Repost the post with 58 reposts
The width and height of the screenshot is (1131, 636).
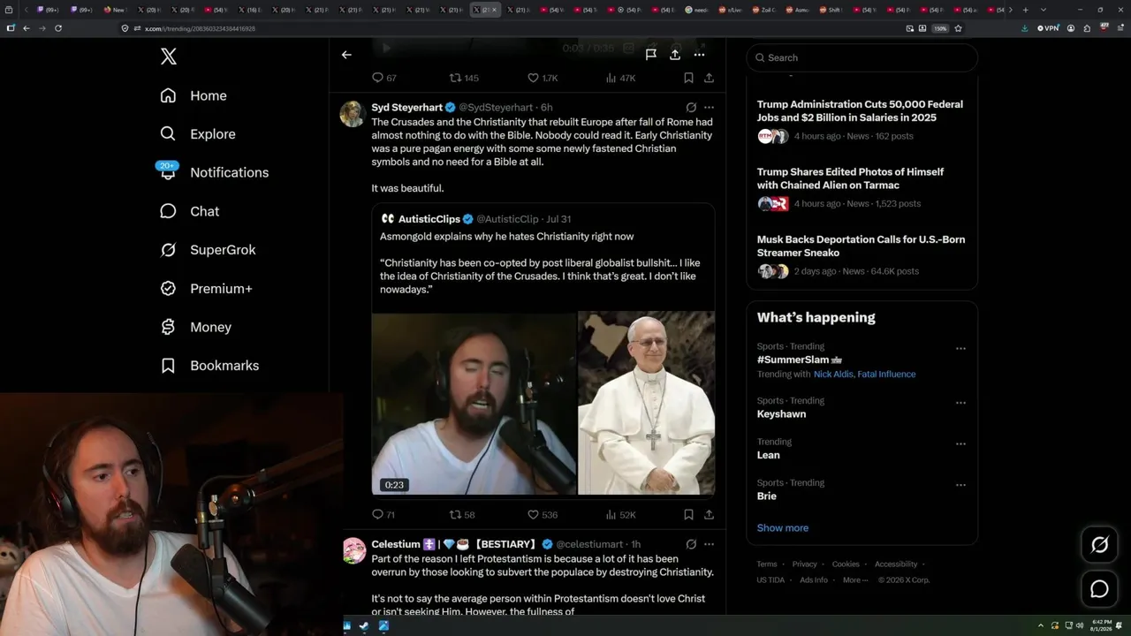(462, 514)
